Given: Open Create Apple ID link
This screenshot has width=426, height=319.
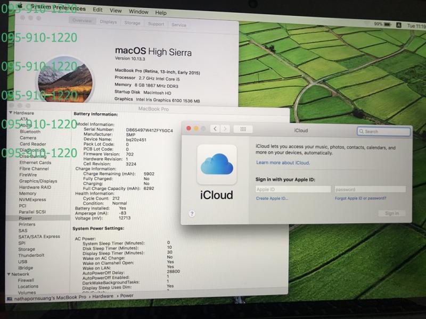Looking at the screenshot, I should tap(272, 198).
